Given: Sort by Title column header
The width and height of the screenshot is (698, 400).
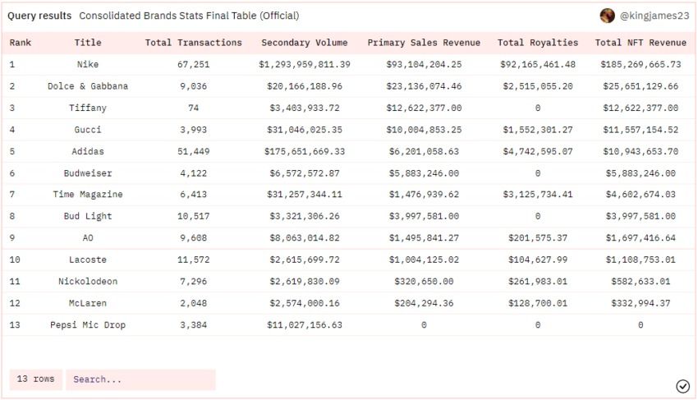Looking at the screenshot, I should (x=88, y=43).
